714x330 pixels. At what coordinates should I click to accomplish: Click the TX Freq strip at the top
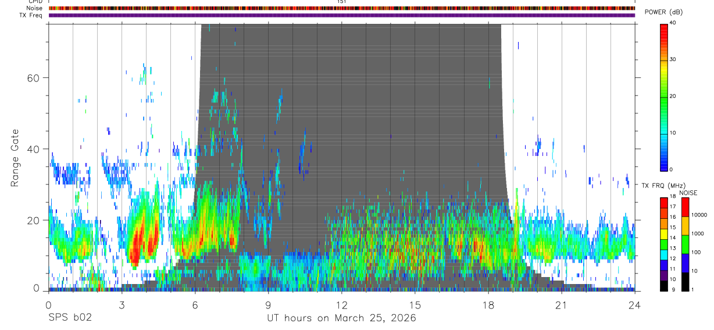click(x=342, y=15)
